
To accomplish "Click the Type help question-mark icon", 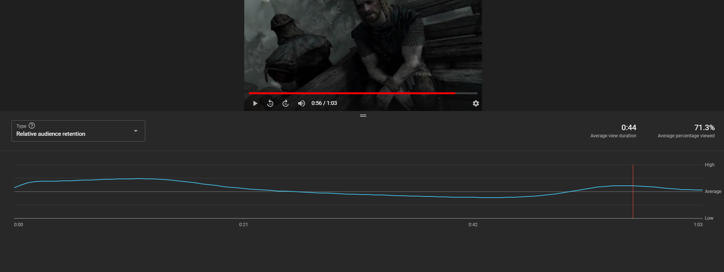I will 32,126.
